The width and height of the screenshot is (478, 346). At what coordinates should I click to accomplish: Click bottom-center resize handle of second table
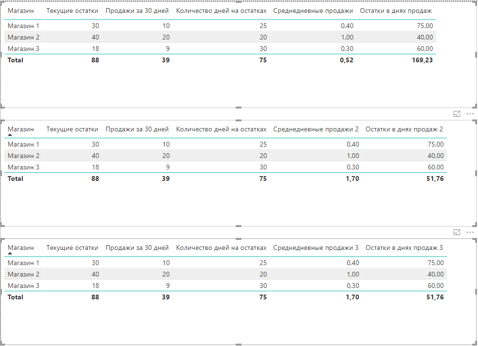[x=239, y=226]
